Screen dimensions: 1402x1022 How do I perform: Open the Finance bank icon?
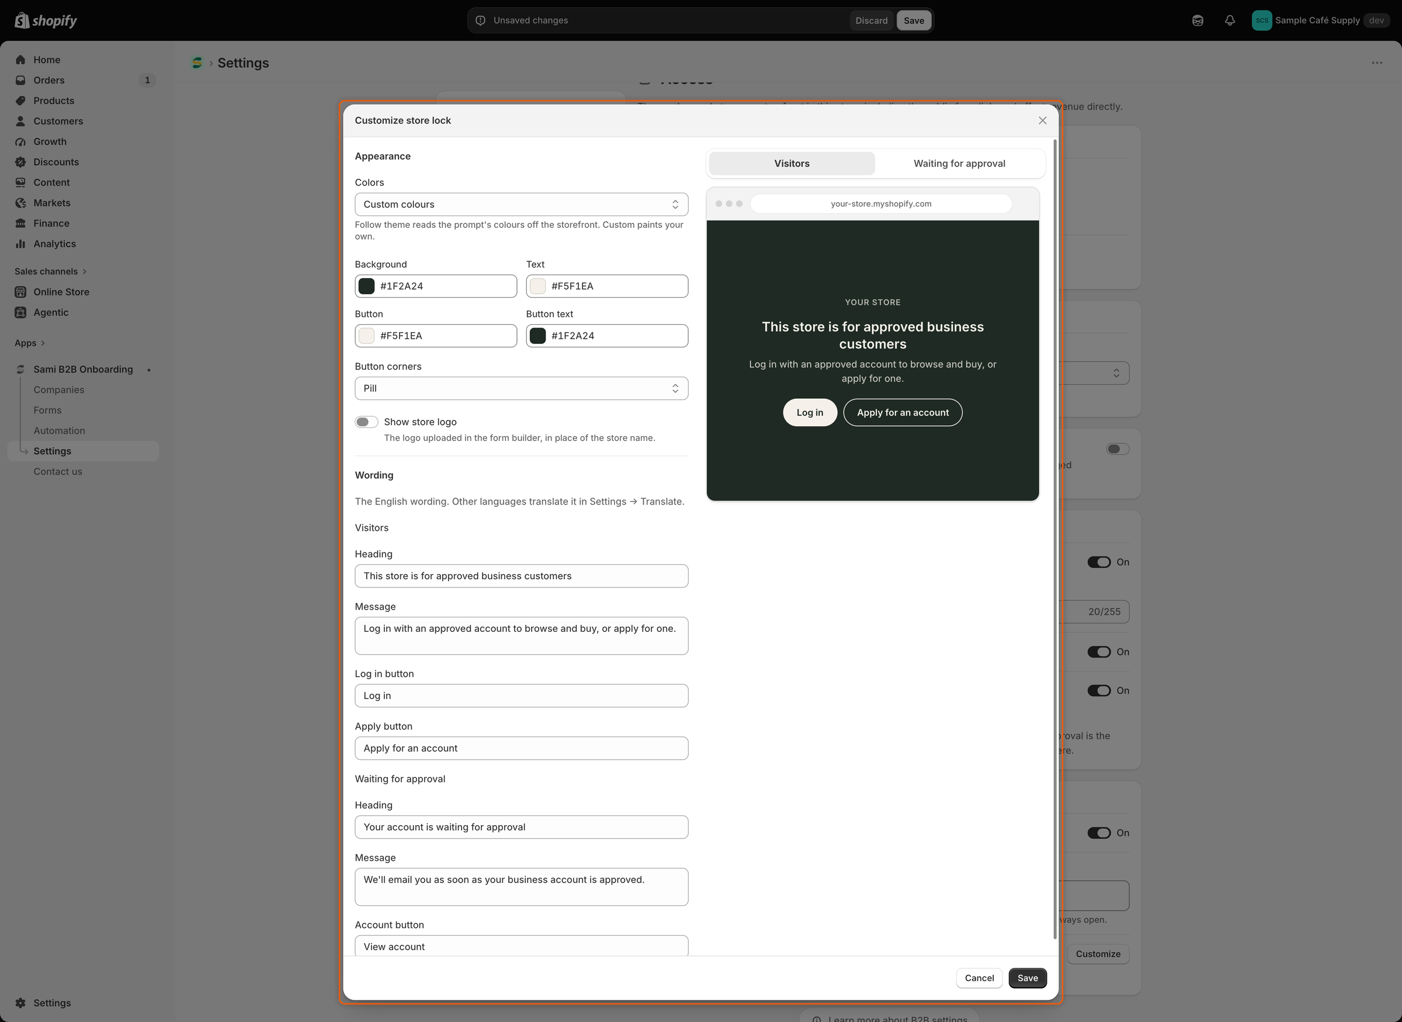pos(20,223)
